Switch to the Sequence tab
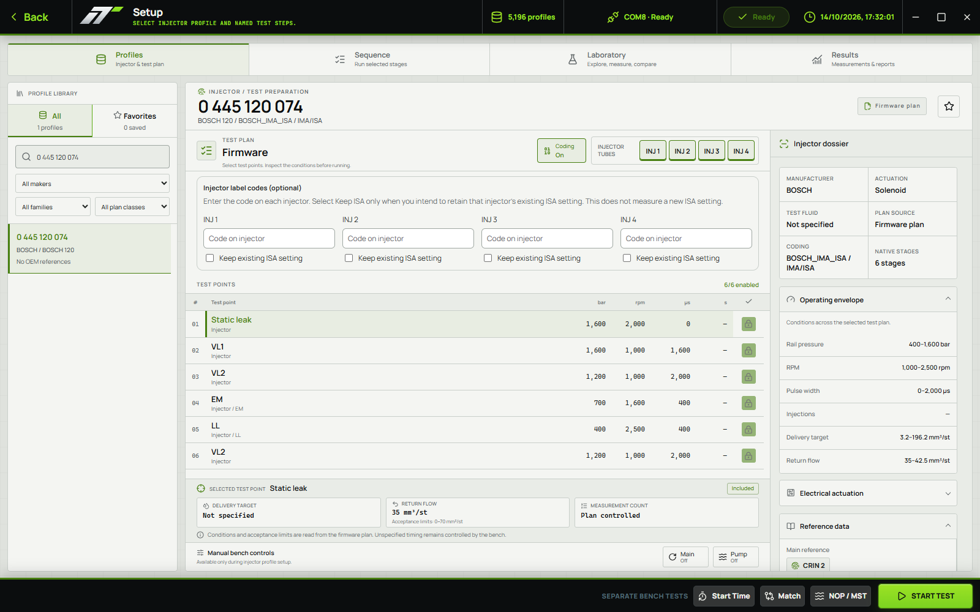Image resolution: width=980 pixels, height=612 pixels. tap(369, 59)
